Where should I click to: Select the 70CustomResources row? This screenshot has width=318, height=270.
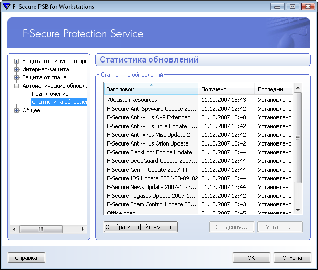click(199, 100)
